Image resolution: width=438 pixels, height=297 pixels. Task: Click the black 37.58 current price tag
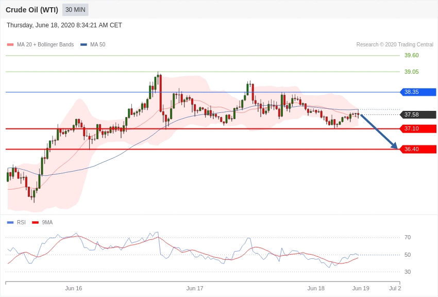pos(418,114)
